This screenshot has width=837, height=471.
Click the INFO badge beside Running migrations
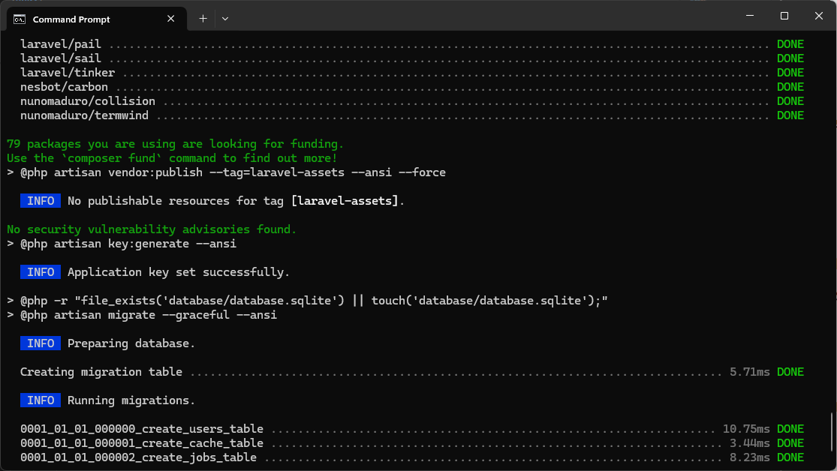click(x=41, y=400)
